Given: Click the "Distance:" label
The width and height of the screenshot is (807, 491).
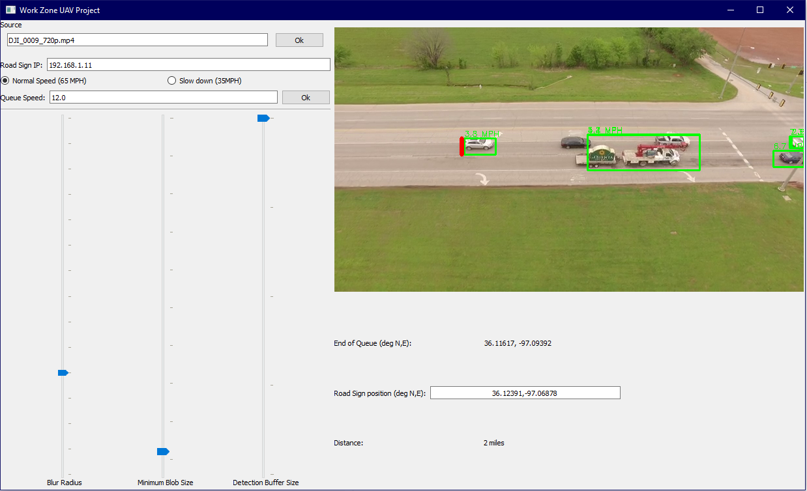Looking at the screenshot, I should tap(348, 443).
